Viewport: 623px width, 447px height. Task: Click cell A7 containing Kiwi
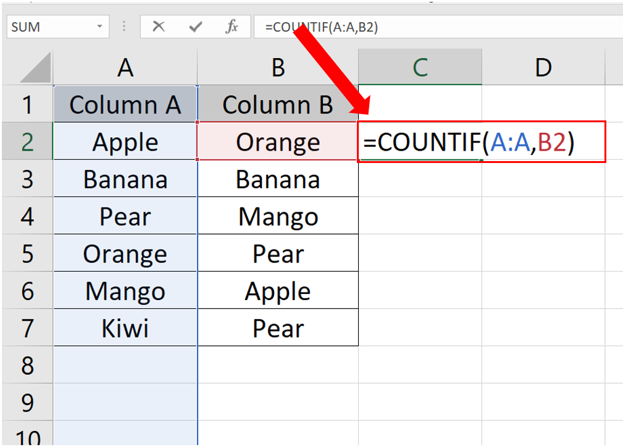[125, 328]
